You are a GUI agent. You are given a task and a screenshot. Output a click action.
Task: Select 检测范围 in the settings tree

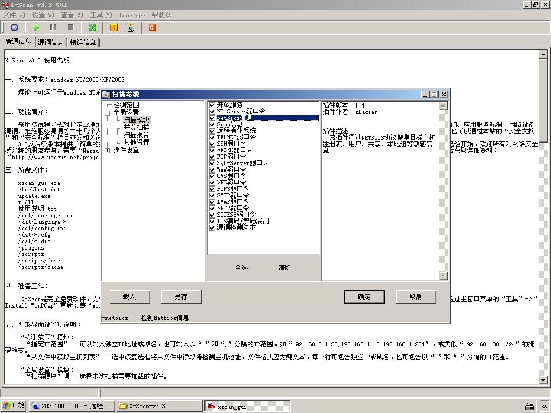(x=126, y=105)
